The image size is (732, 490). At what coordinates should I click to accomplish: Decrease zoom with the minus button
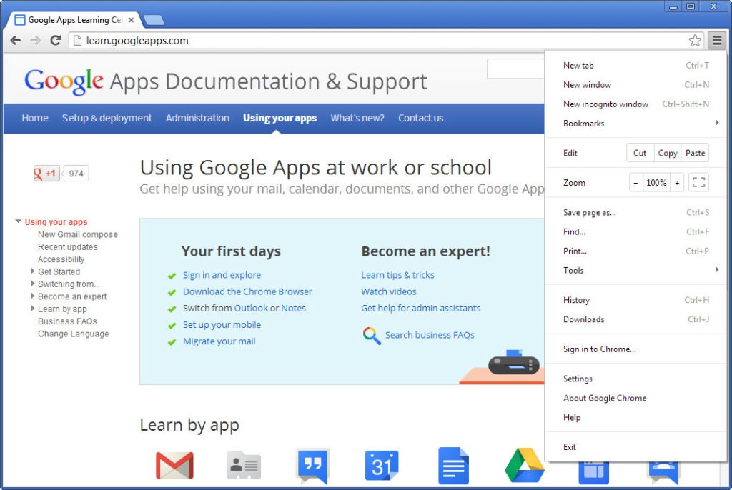pyautogui.click(x=635, y=183)
